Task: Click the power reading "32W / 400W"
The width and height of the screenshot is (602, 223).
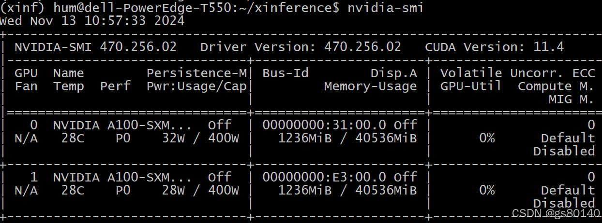Action: pos(200,139)
